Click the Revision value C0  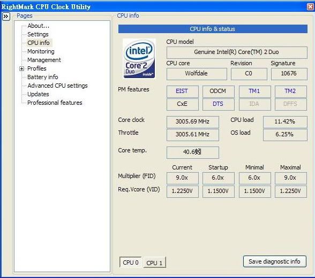(x=249, y=73)
